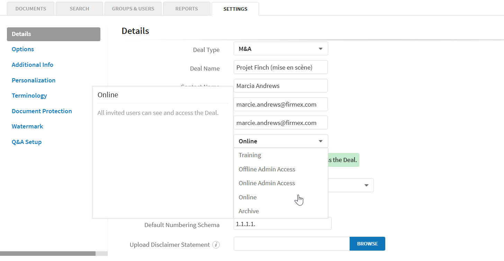Viewport: 504px width, 261px height.
Task: Choose Online Admin Access option
Action: [281, 183]
